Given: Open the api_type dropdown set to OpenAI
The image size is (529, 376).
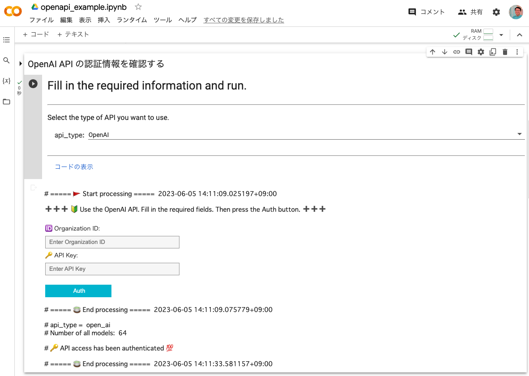Looking at the screenshot, I should click(519, 133).
